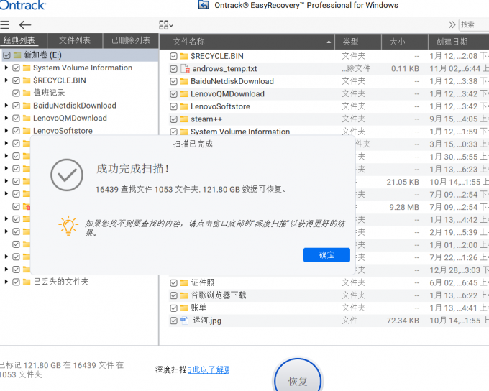Select $RECYCLE.BIN folder icon in file list
This screenshot has height=391, width=489.
184,56
